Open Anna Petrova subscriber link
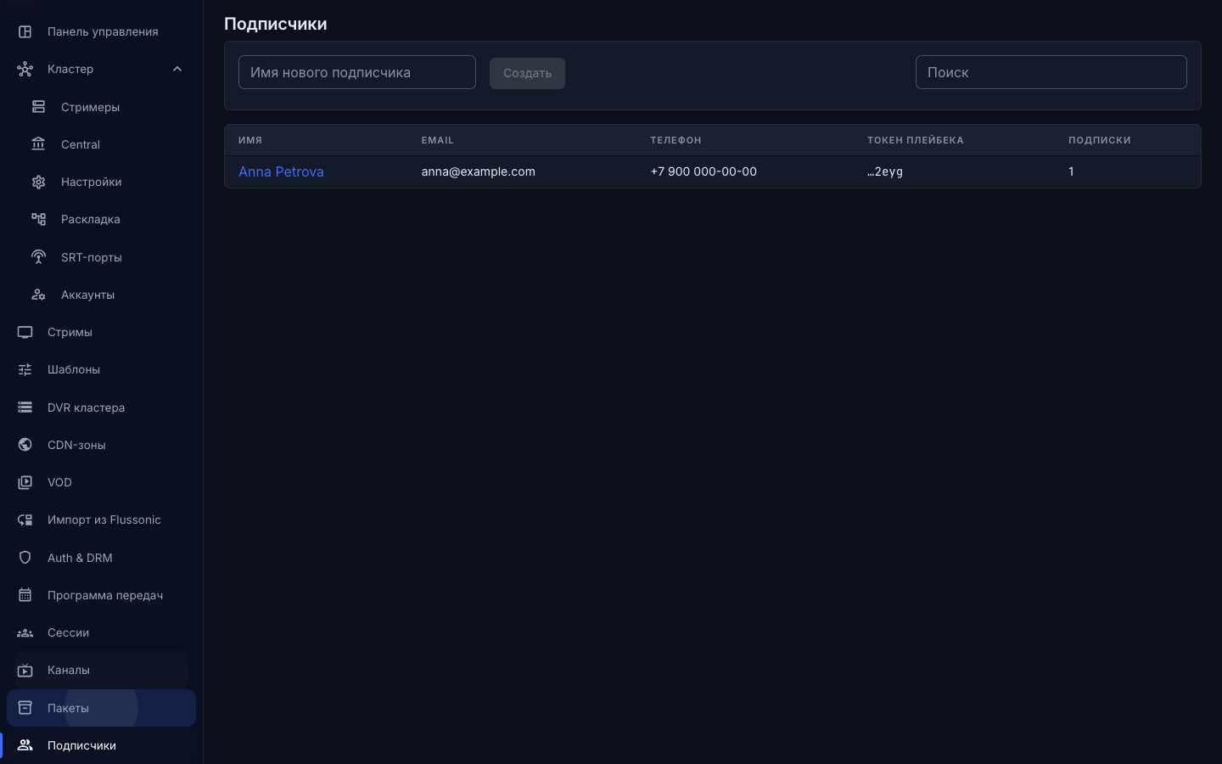 (x=281, y=171)
